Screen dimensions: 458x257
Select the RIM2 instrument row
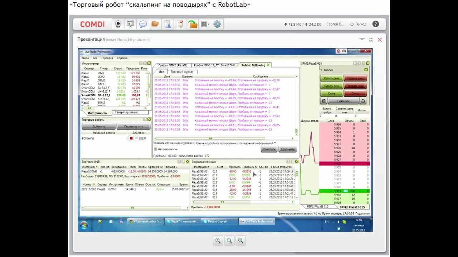114,73
